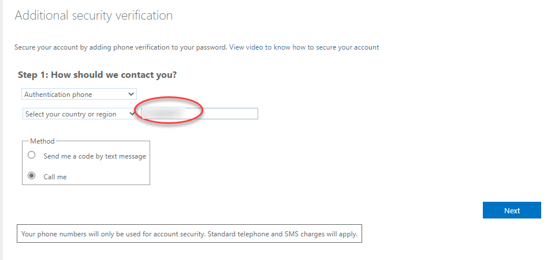Click the gray vertical strip at left edge

point(2,130)
